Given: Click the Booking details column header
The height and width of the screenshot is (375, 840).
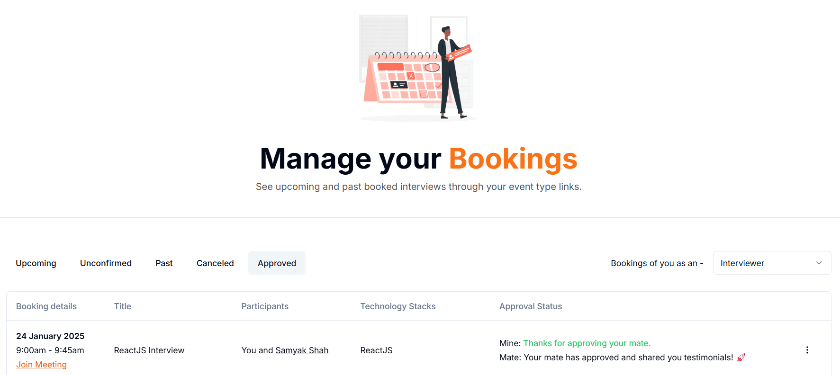Looking at the screenshot, I should pyautogui.click(x=46, y=306).
